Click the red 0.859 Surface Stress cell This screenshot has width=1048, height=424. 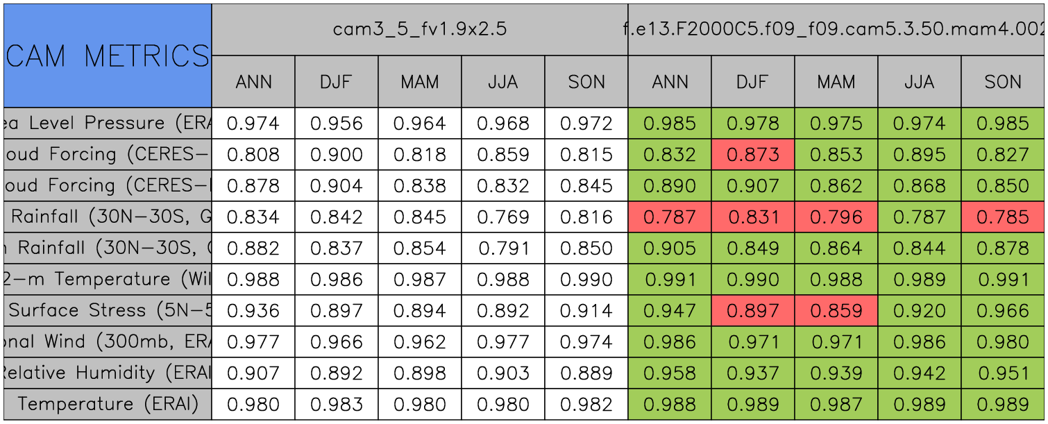[x=836, y=311]
